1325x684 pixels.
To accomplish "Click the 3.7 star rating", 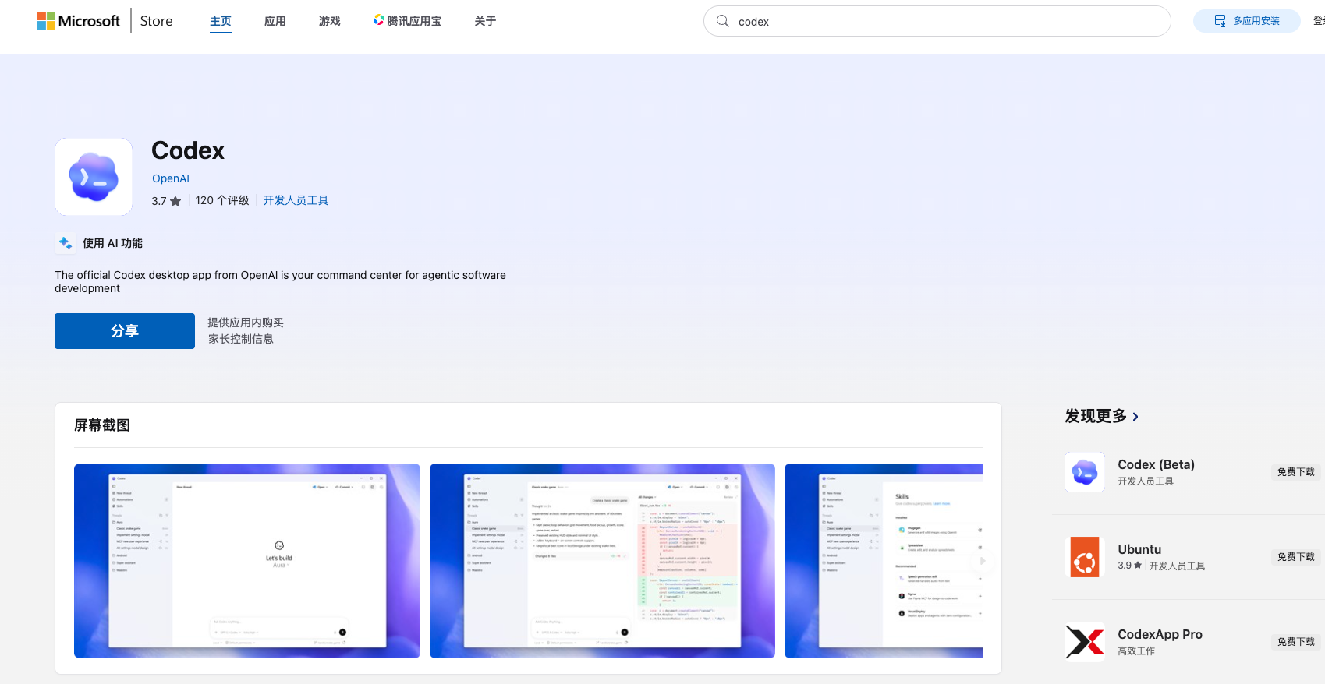I will pos(166,201).
